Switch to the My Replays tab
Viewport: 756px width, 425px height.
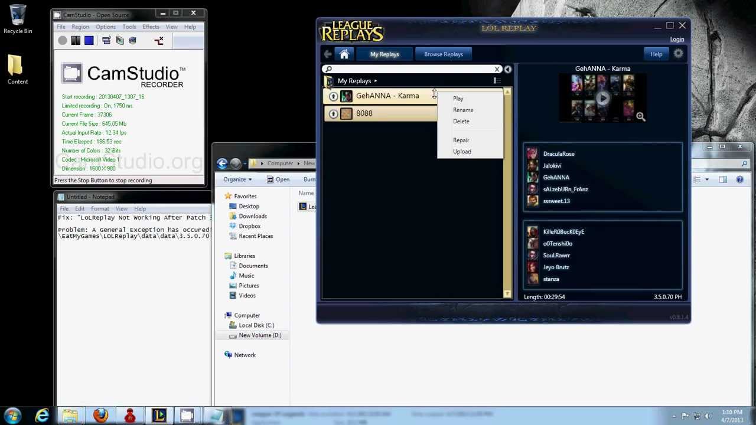(384, 54)
